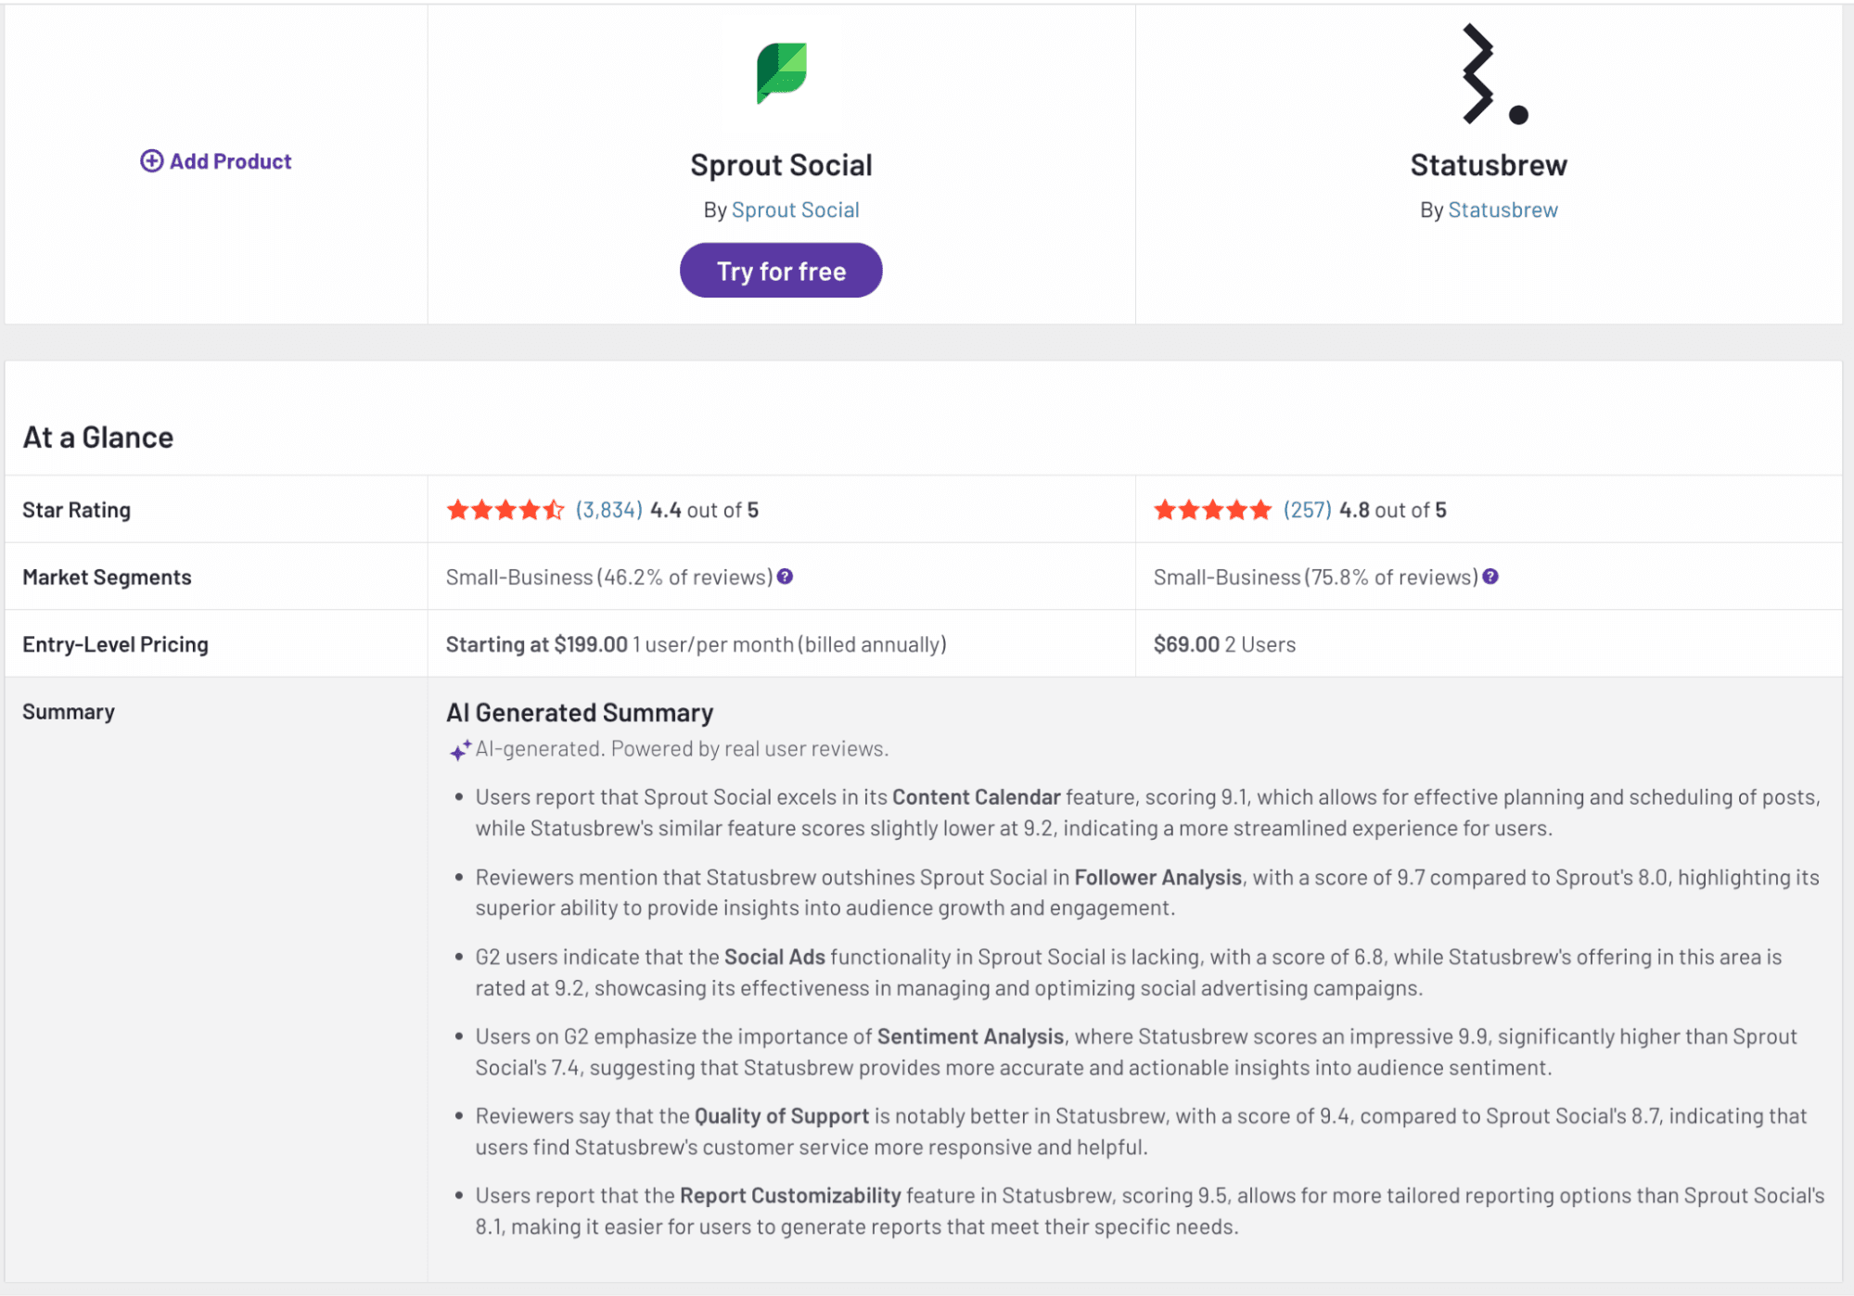Click help icon next to Sprout Social market segment
The height and width of the screenshot is (1296, 1854).
785,577
